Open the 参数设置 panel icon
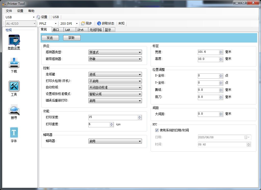Image resolution: width=261 pixels, height=190 pixels. 14,41
